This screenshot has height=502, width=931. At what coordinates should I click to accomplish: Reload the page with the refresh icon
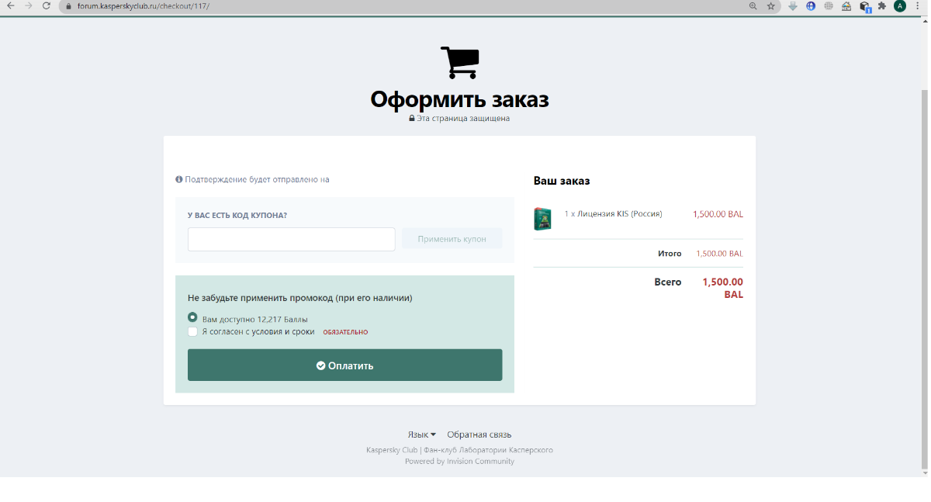click(47, 5)
